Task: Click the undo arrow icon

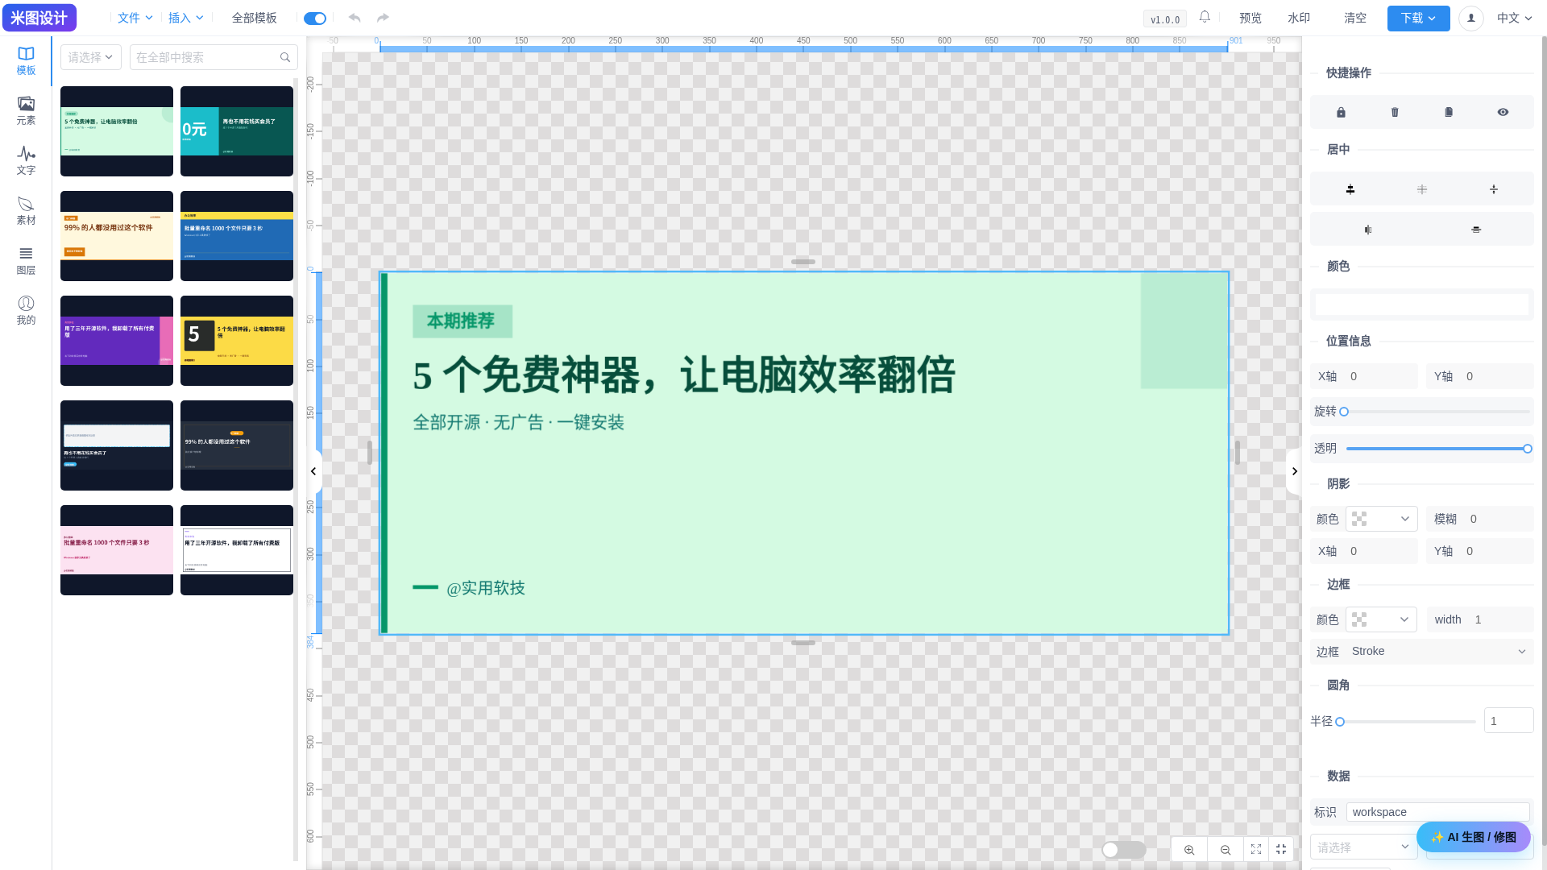Action: (355, 18)
